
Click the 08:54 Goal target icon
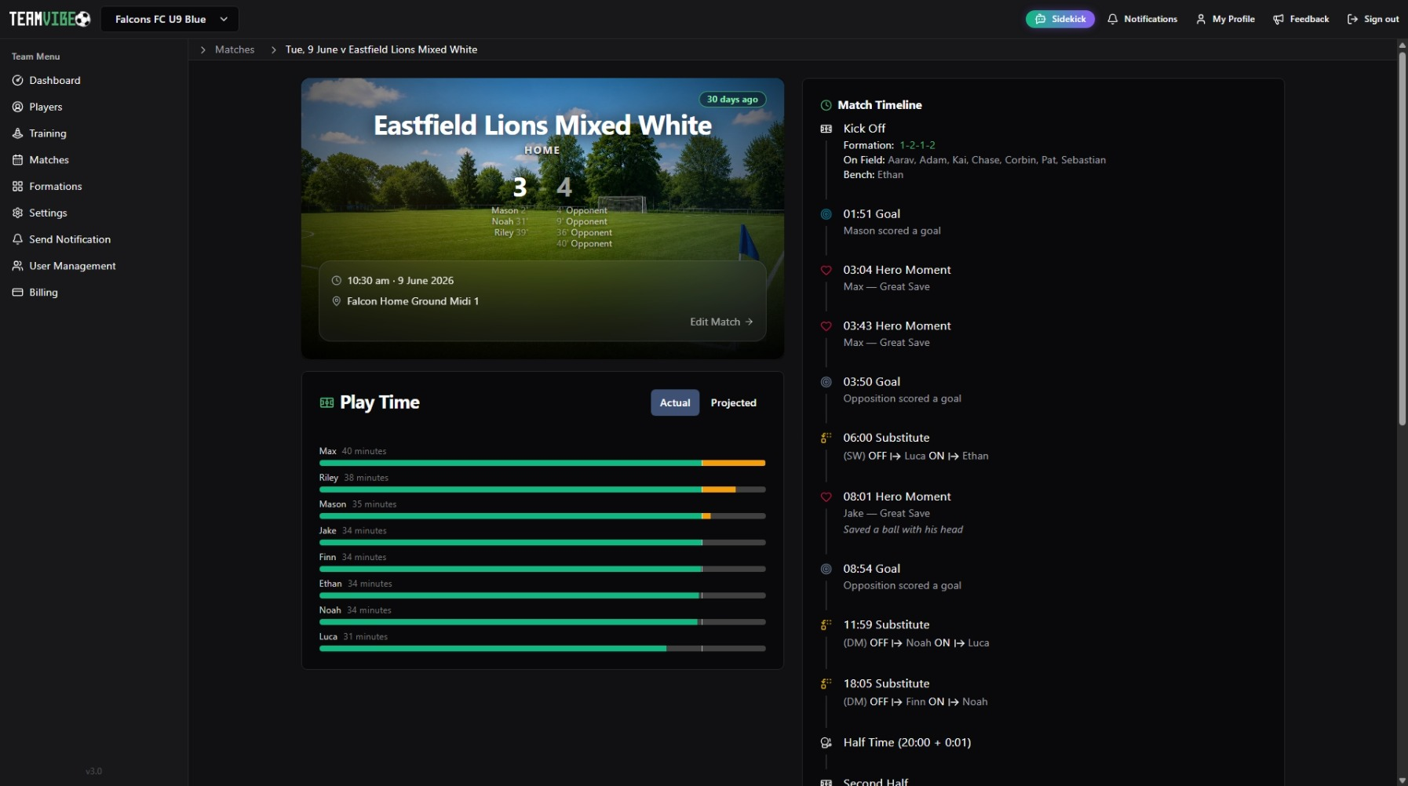click(826, 569)
